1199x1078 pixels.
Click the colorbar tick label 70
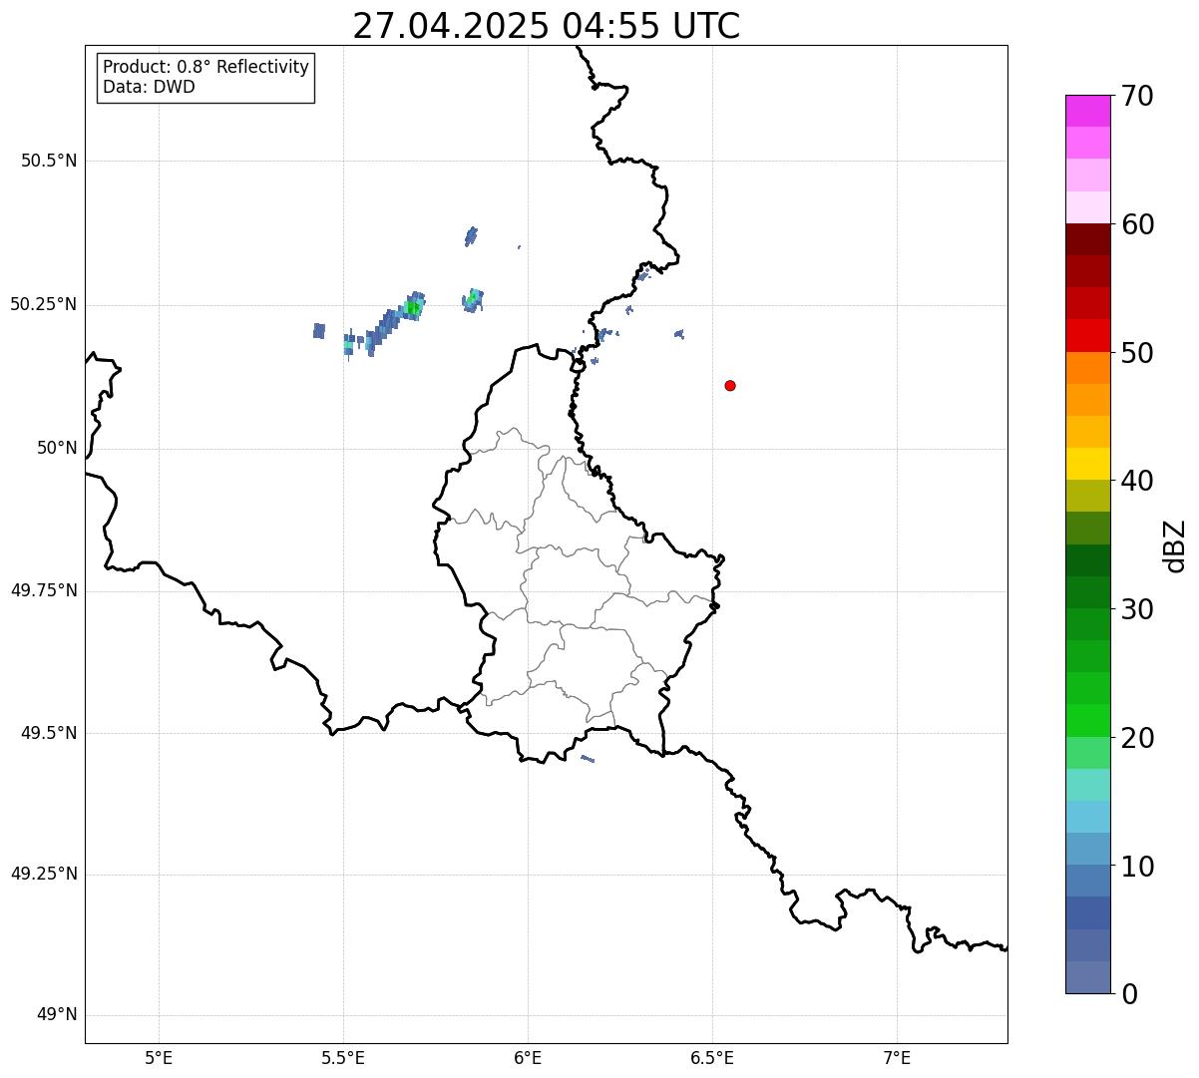[1138, 96]
